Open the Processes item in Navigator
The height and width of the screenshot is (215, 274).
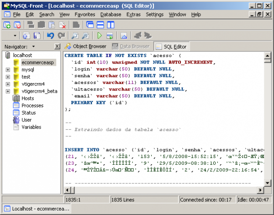32,105
